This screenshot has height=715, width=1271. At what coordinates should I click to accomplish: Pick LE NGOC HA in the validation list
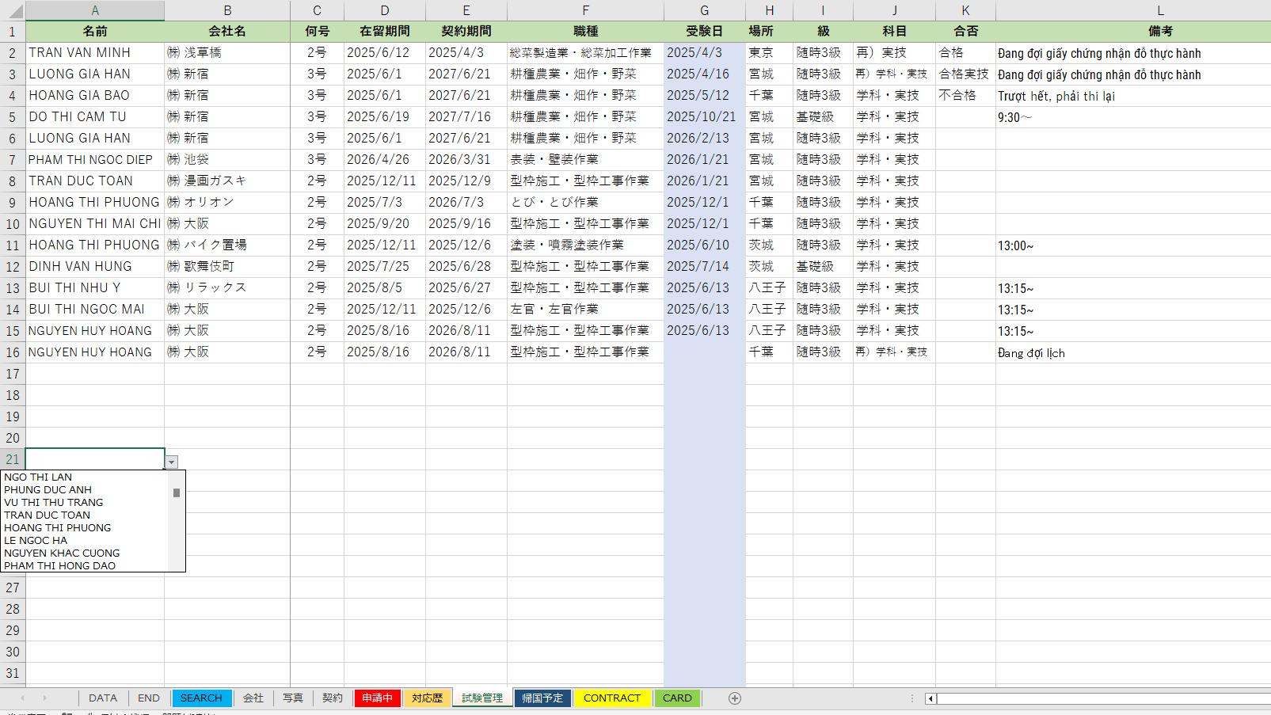click(x=36, y=541)
